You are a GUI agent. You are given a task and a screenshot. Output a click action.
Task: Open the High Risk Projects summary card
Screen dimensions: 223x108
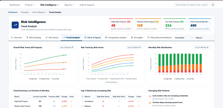(x=121, y=25)
